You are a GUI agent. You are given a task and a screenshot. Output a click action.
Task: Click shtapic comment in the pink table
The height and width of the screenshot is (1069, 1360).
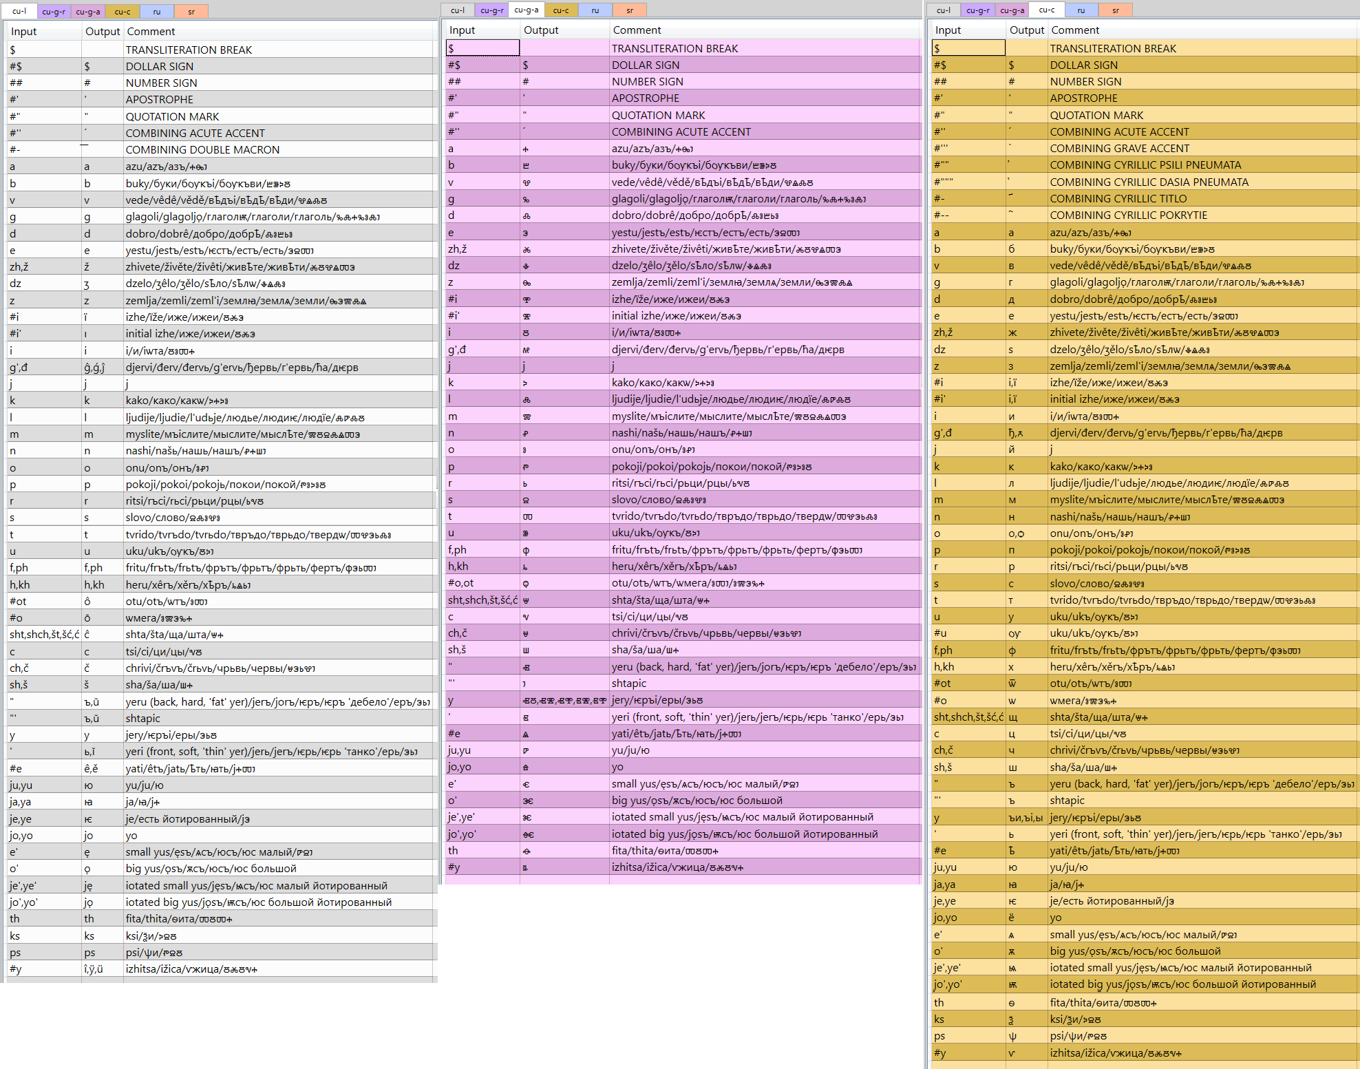(x=629, y=683)
